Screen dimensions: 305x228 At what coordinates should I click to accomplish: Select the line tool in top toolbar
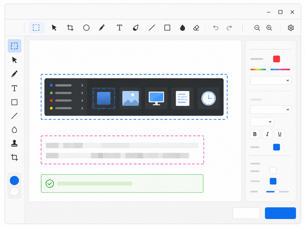click(x=152, y=28)
